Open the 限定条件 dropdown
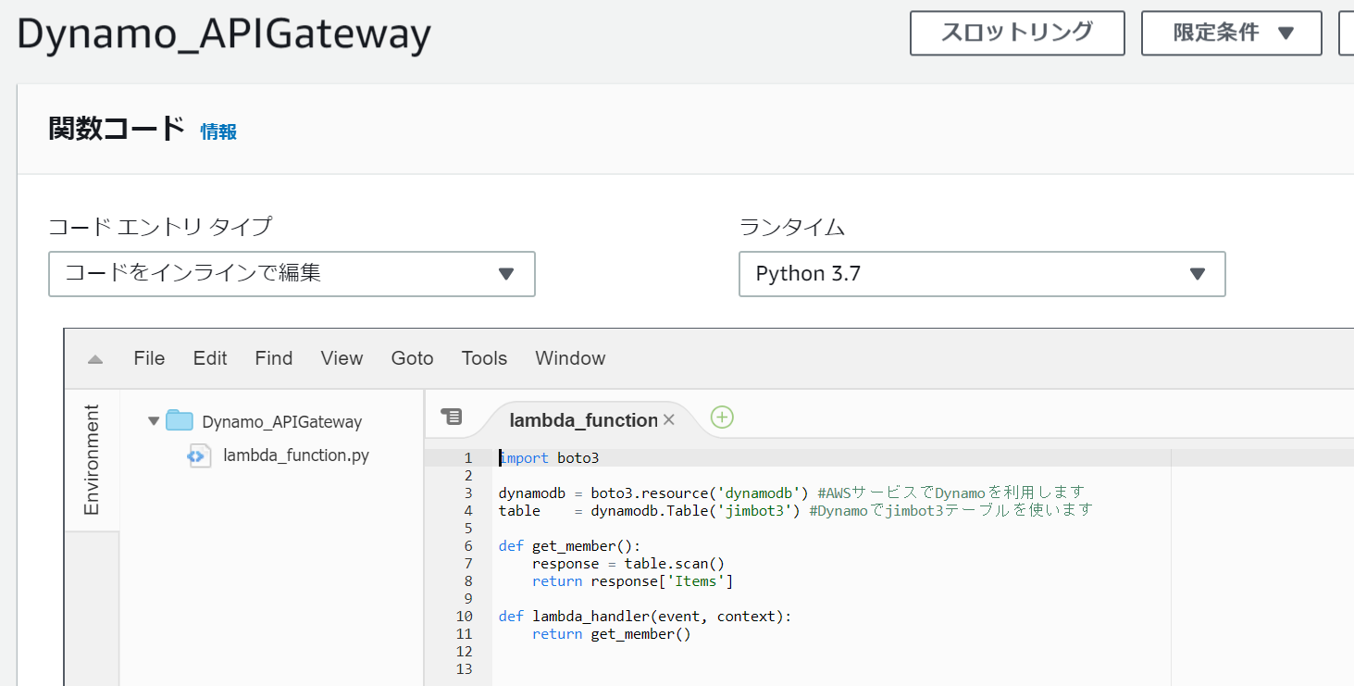Screen dimensions: 1354x686 [x=1231, y=32]
